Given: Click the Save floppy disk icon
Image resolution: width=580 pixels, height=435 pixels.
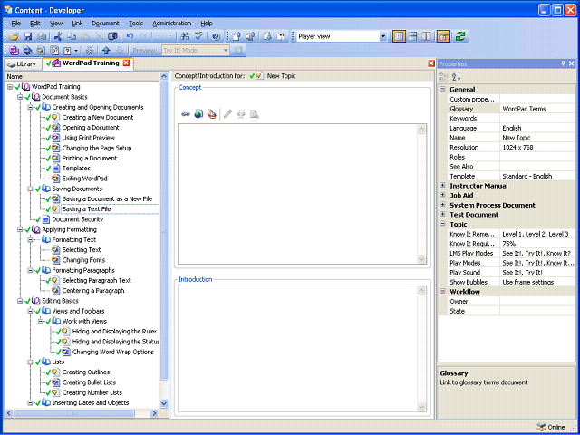Looking at the screenshot, I should click(x=28, y=36).
